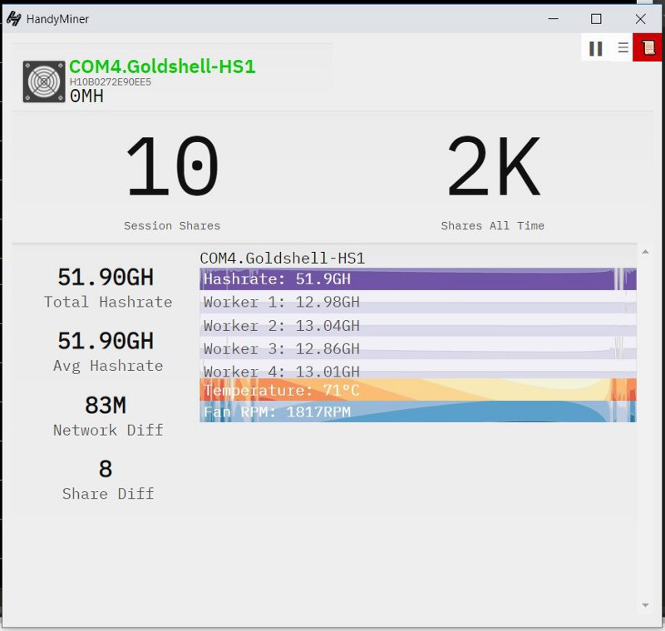Maximize the HandyMiner window
This screenshot has height=631, width=665.
[596, 18]
